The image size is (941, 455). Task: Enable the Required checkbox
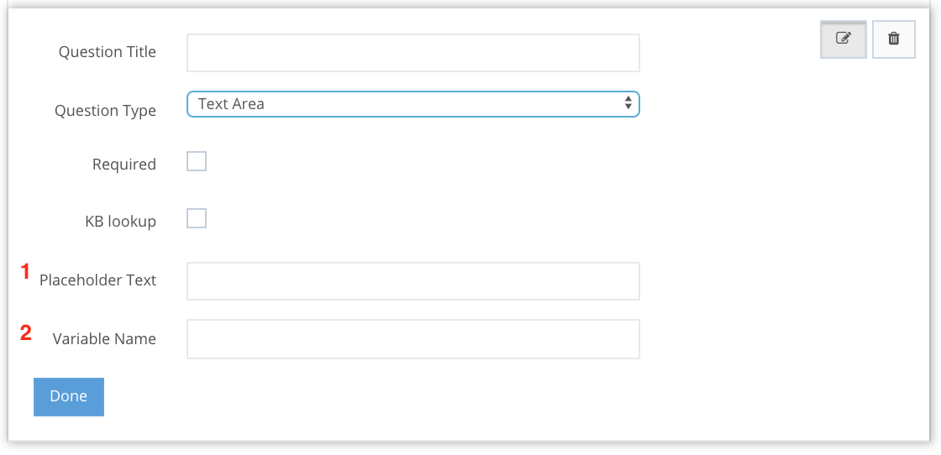point(197,161)
